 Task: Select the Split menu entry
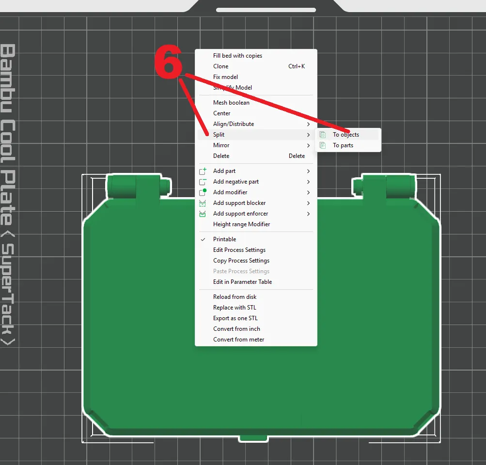tap(256, 135)
